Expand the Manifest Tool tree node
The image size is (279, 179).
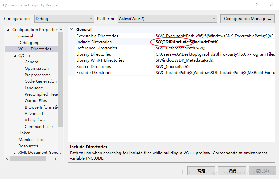pyautogui.click(x=15, y=140)
